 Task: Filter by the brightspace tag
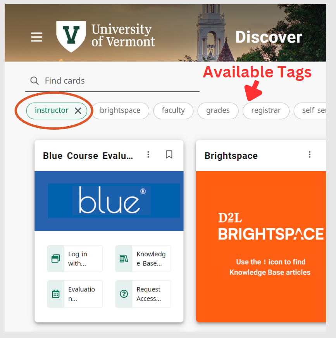(x=120, y=111)
